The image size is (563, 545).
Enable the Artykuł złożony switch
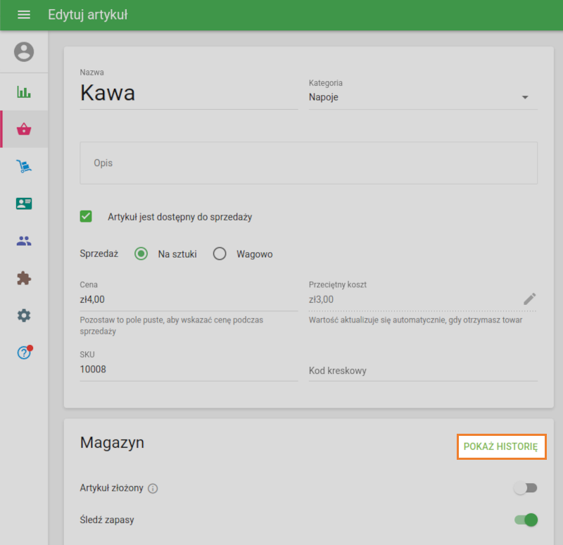[525, 488]
